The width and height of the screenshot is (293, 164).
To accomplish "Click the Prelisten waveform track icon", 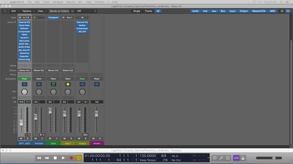I will (39, 84).
